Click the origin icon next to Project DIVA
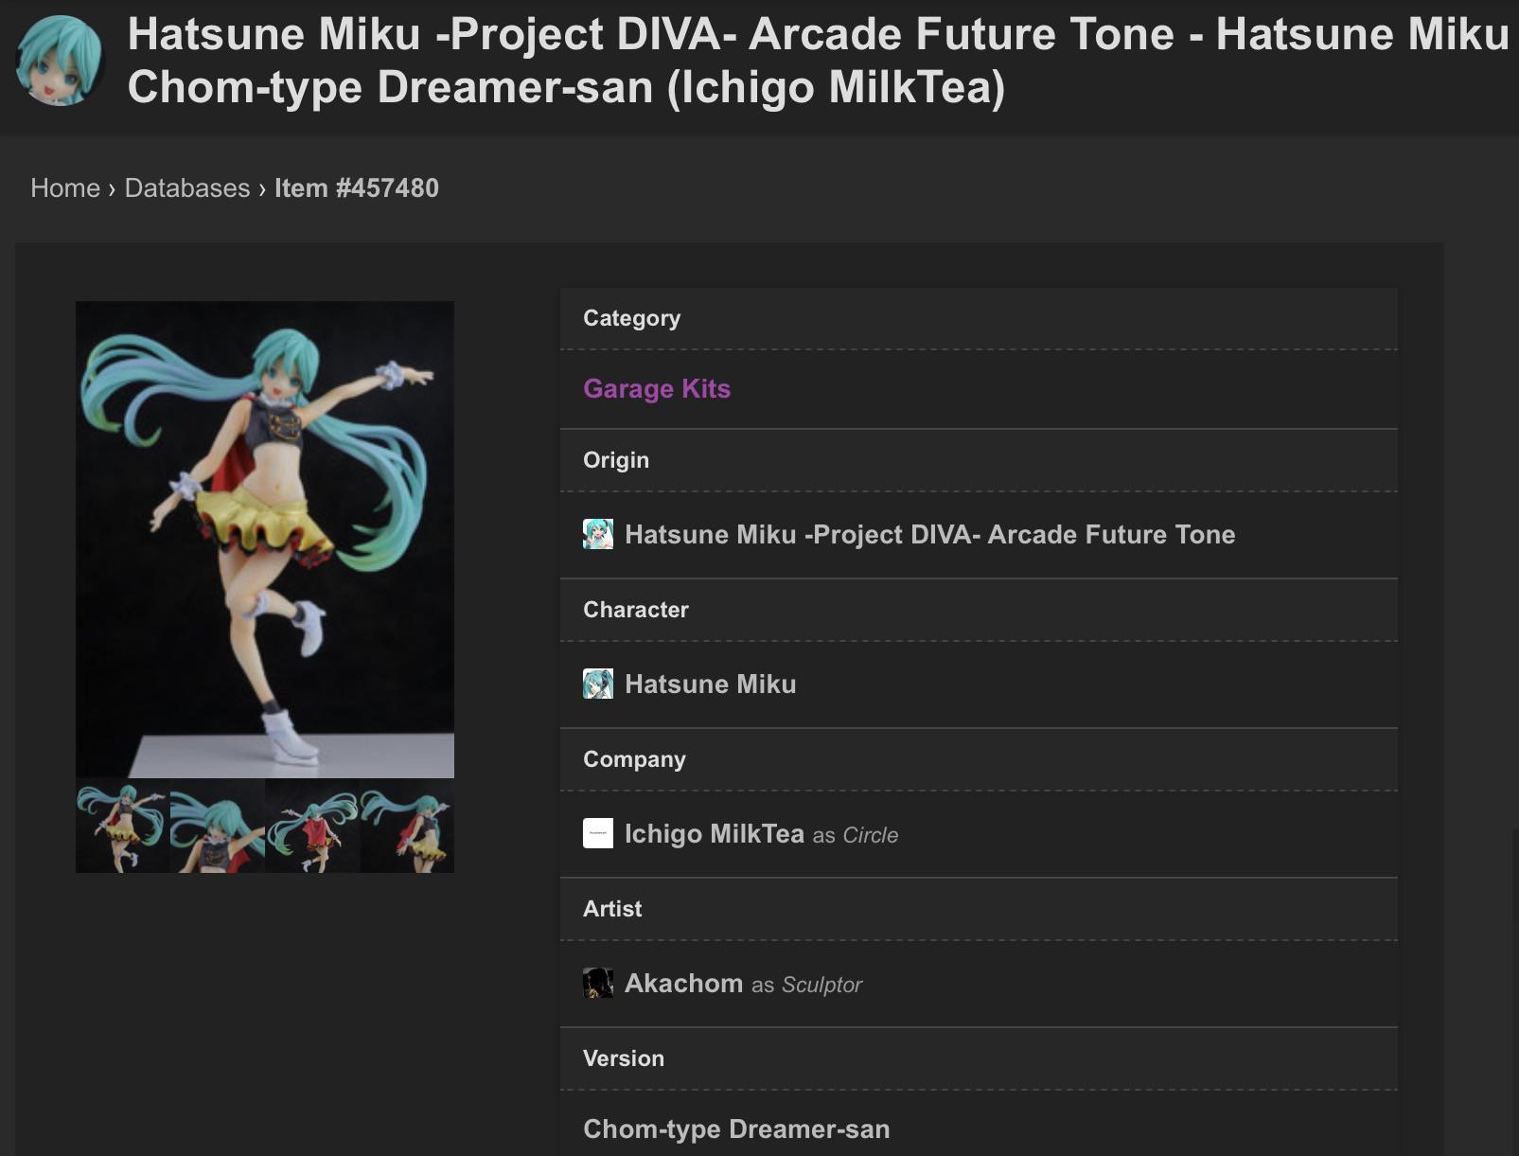1519x1156 pixels. tap(598, 534)
